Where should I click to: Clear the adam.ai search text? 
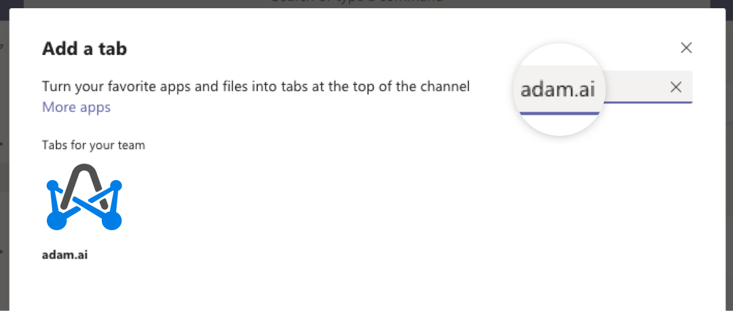point(676,86)
